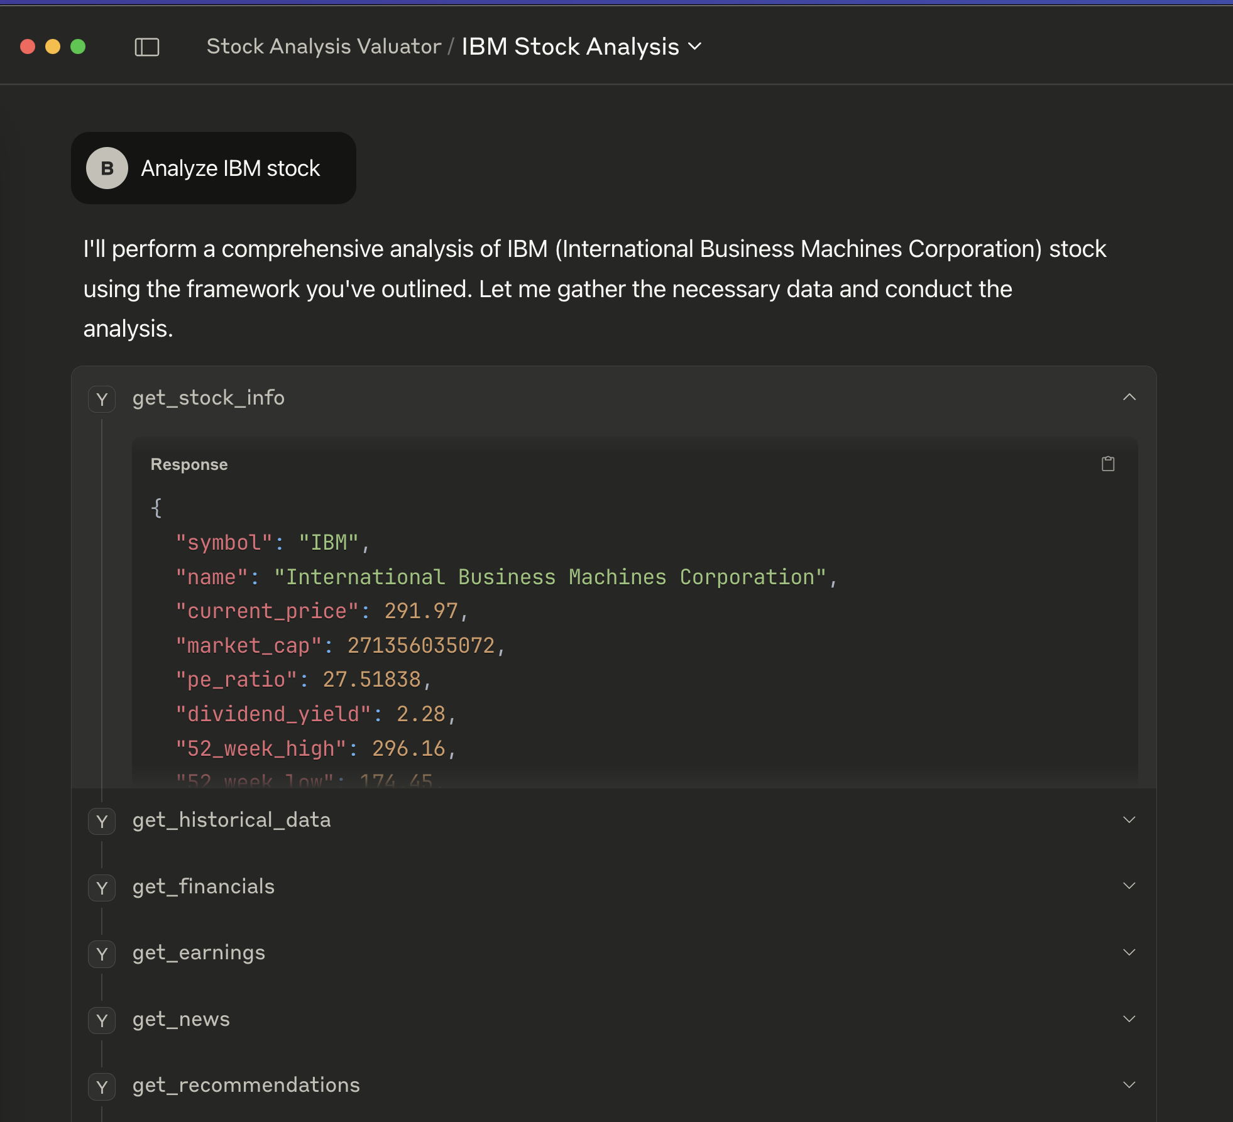
Task: Copy the get_stock_info response to clipboard
Action: pos(1108,464)
